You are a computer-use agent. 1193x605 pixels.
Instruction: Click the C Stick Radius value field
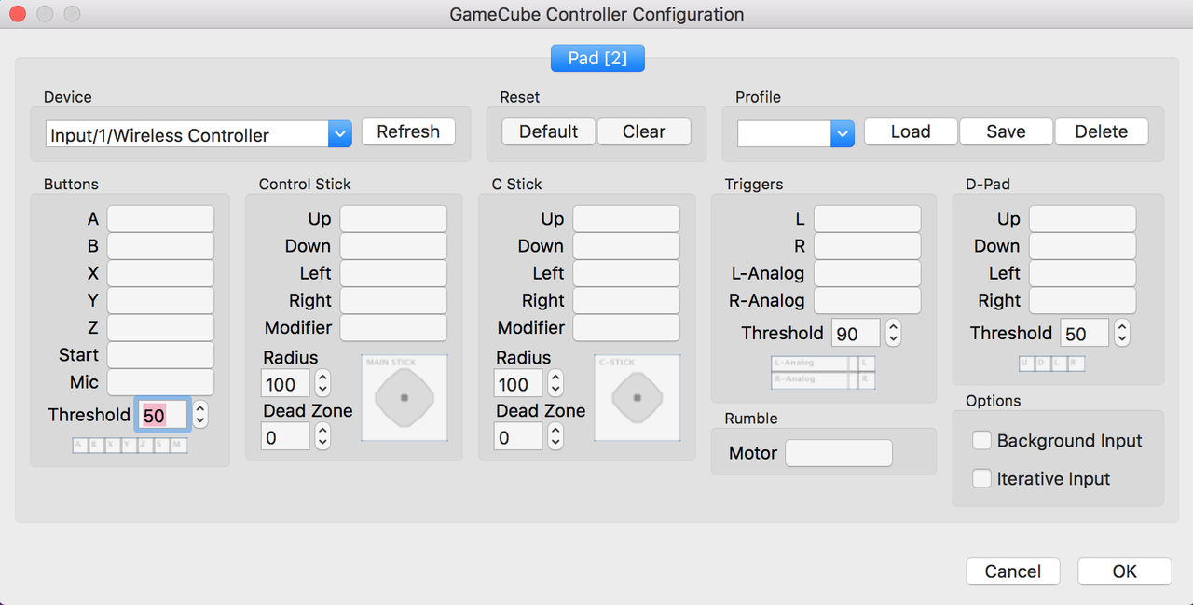(x=518, y=383)
